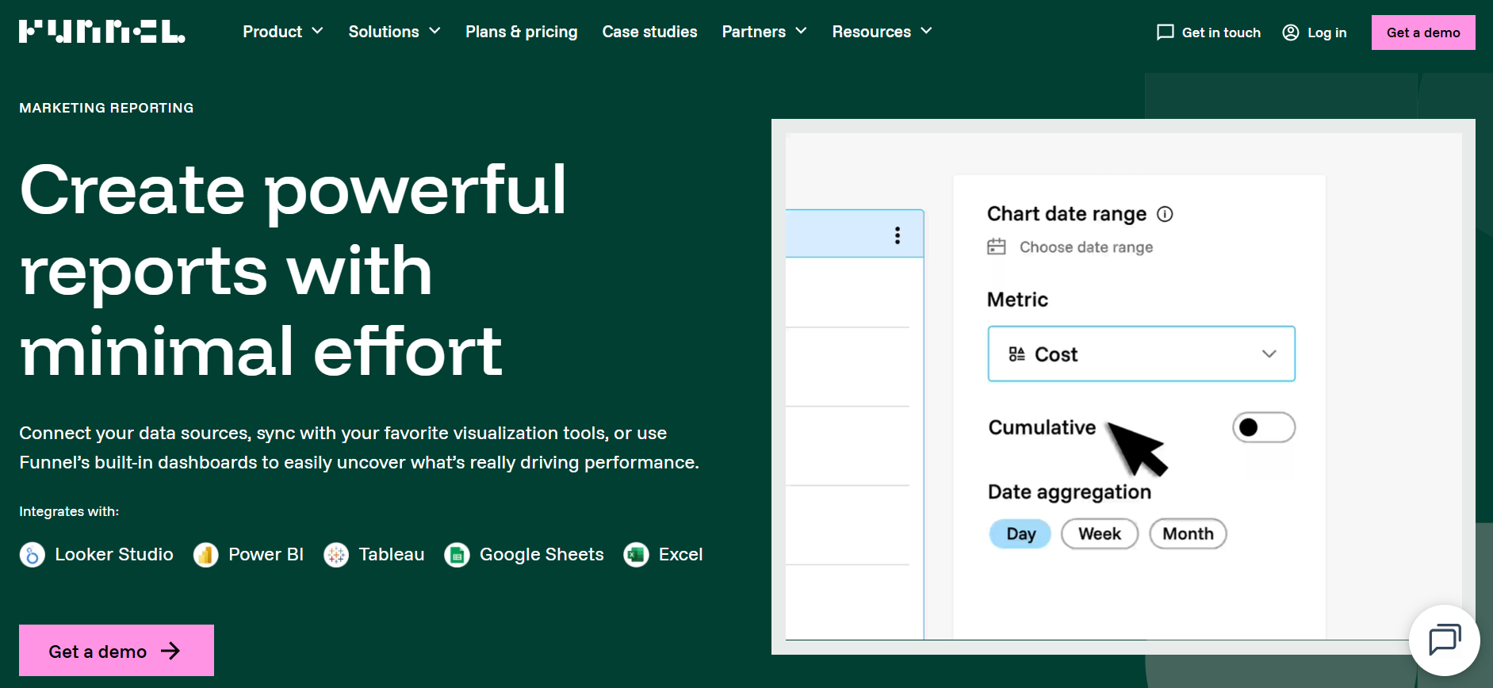
Task: Click the Google Sheets icon
Action: click(457, 555)
